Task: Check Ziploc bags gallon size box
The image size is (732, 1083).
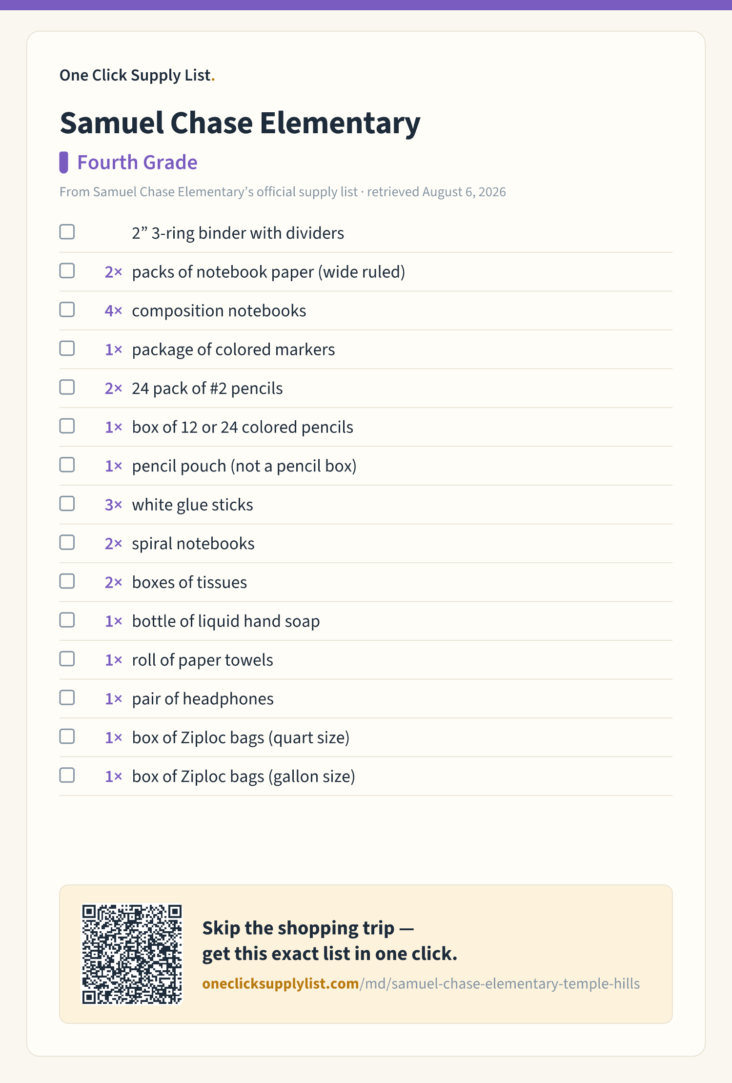Action: tap(67, 775)
